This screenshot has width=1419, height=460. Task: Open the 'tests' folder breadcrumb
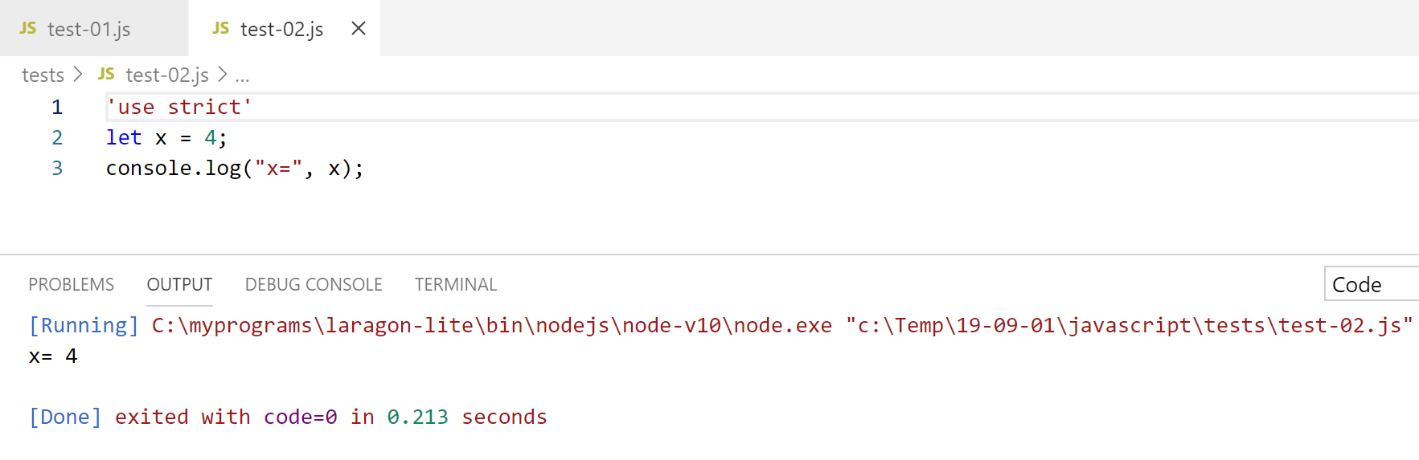(43, 75)
